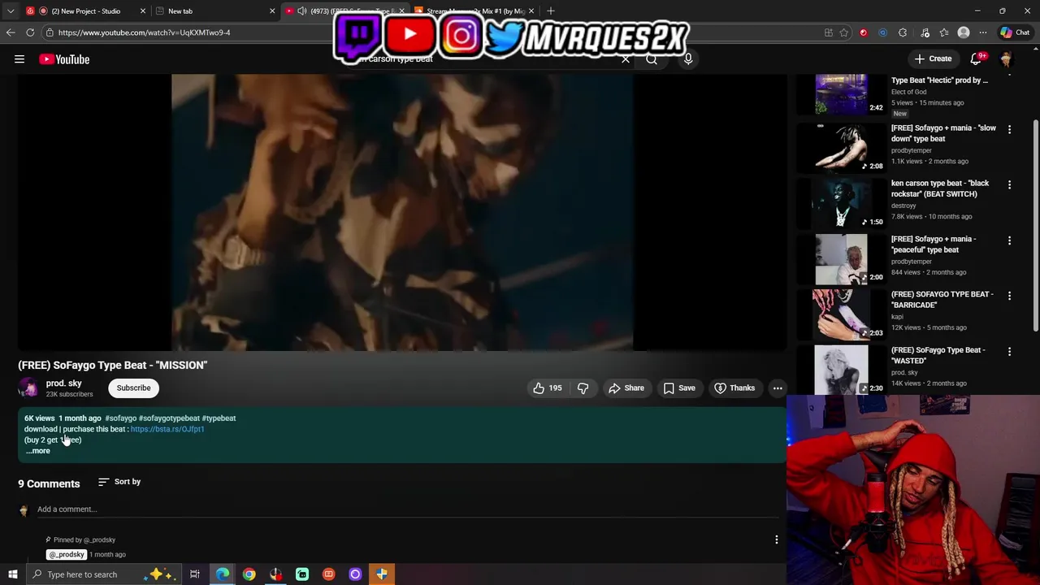
Task: Open the YouTube guide hamburger menu
Action: coord(19,59)
